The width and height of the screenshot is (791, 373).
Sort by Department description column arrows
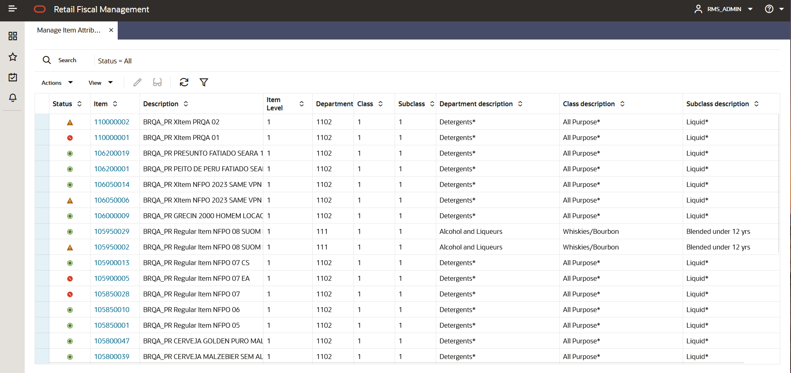point(520,104)
